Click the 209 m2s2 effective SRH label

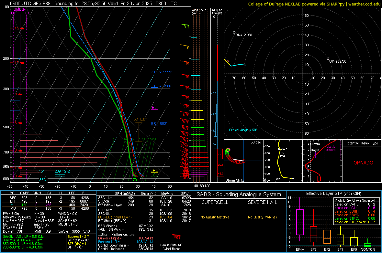pos(62,171)
